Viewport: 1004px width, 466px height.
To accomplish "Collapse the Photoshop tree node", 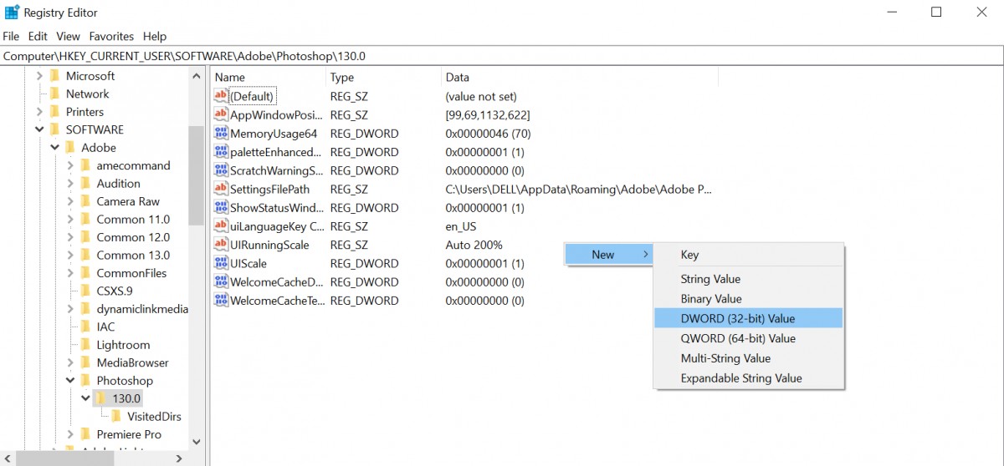I will [70, 381].
